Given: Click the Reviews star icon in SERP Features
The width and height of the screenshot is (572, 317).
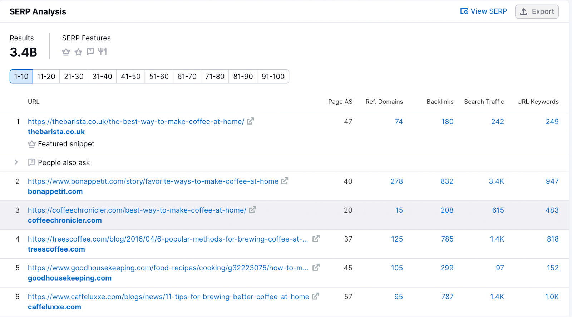Looking at the screenshot, I should click(78, 52).
